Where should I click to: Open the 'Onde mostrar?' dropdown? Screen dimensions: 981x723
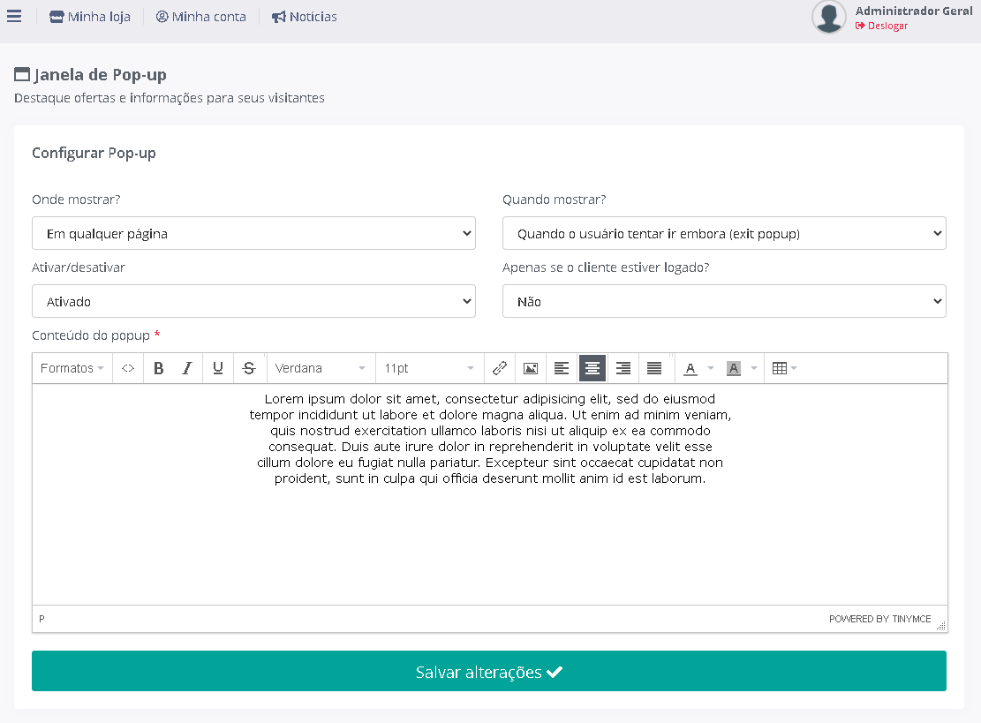tap(253, 233)
